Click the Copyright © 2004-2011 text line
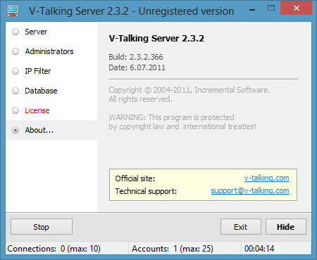Screen dimensions: 317x260 189,90
